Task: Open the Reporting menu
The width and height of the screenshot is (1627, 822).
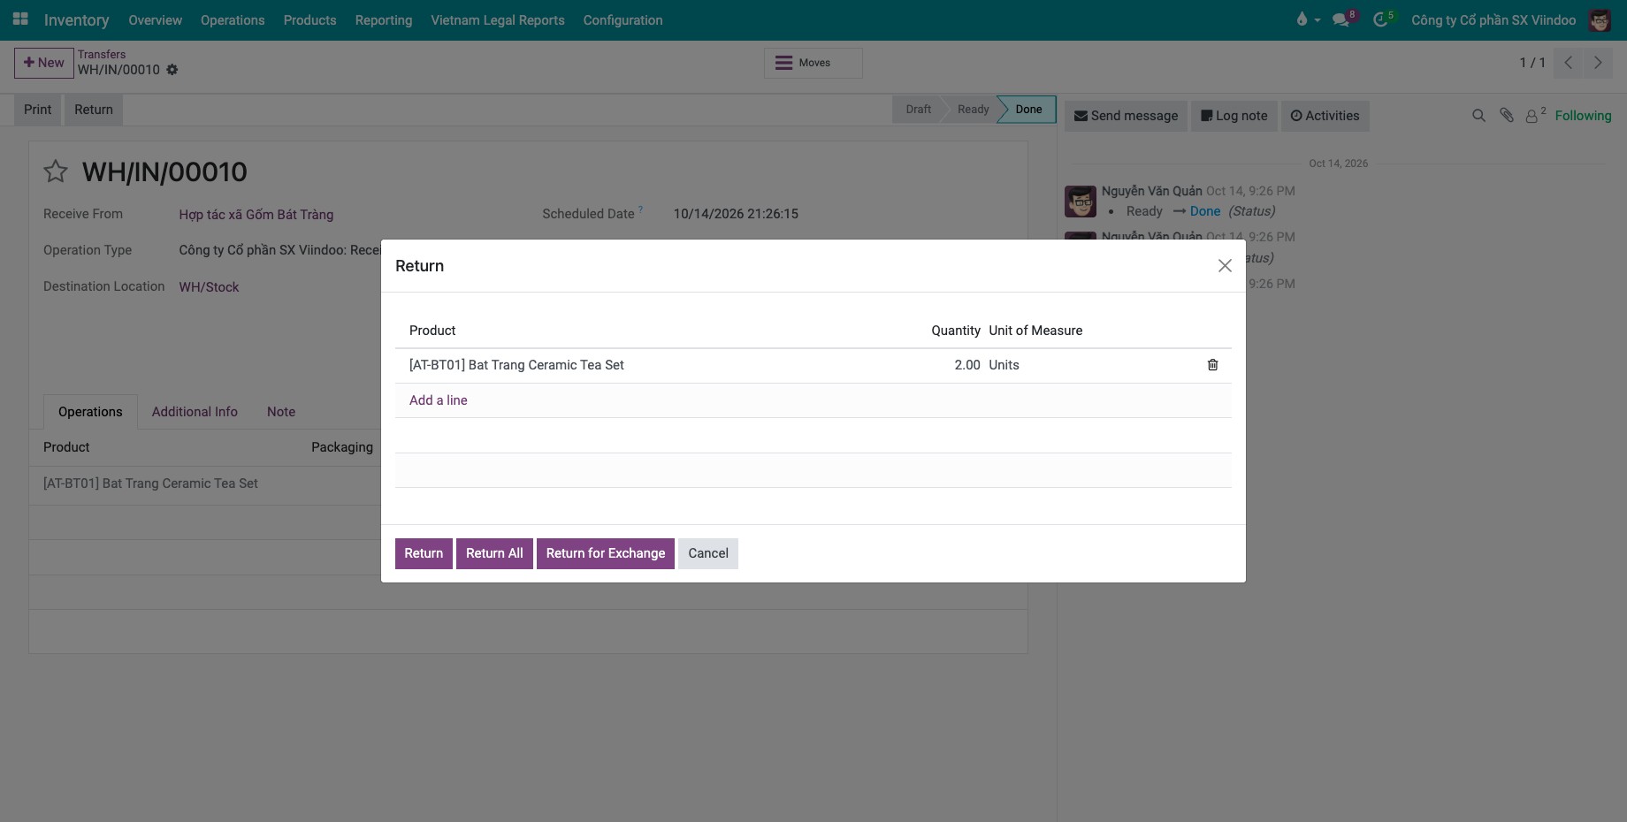Action: coord(384,19)
